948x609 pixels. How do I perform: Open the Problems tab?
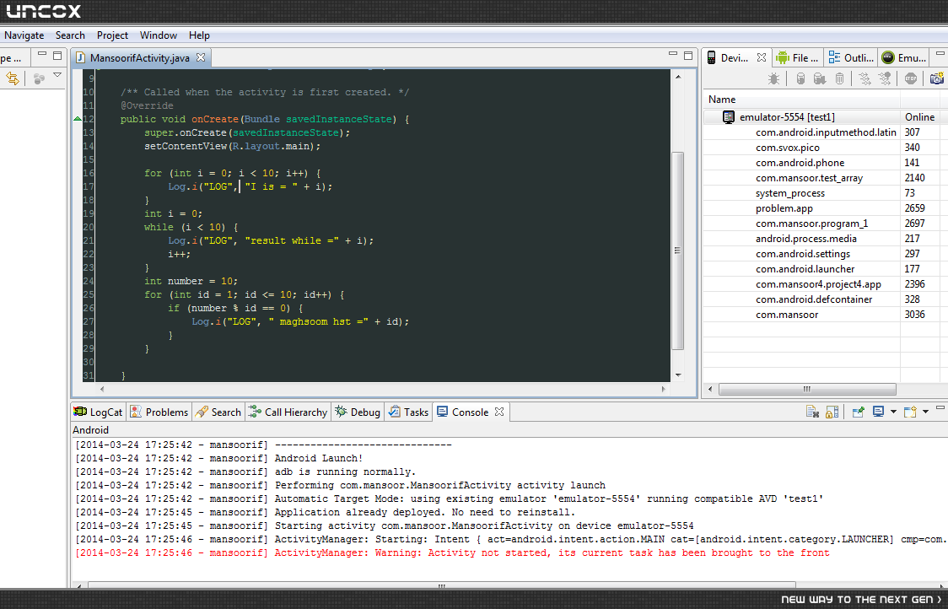pos(159,412)
